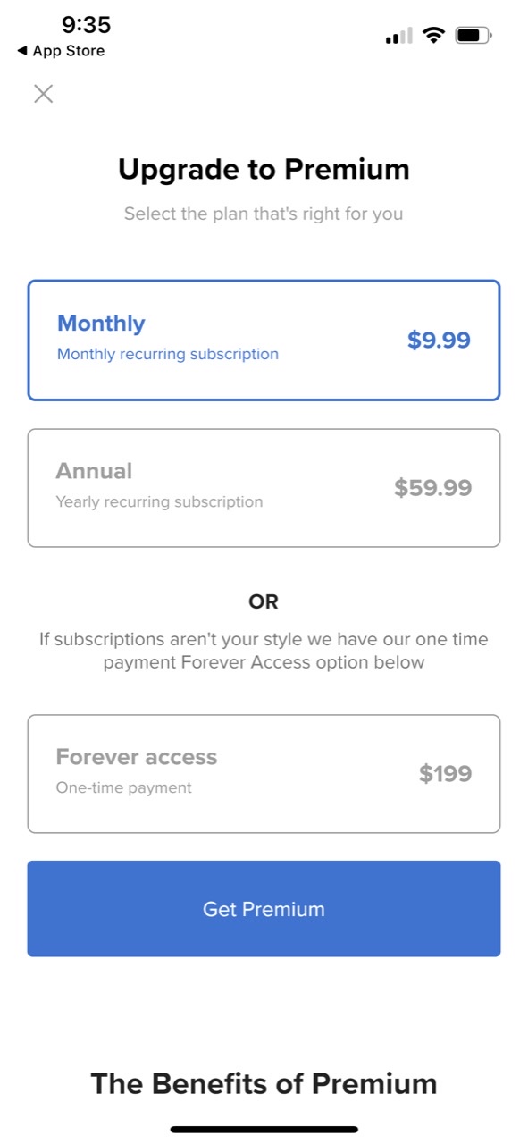Choose the Forever access plan
Image resolution: width=528 pixels, height=1144 pixels.
(264, 774)
